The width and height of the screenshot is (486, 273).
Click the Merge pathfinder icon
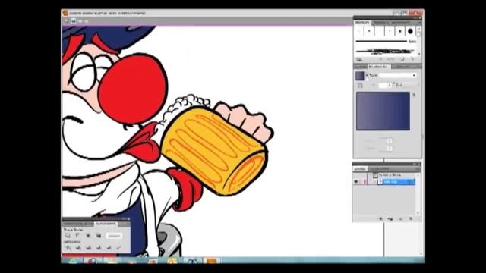tap(88, 247)
